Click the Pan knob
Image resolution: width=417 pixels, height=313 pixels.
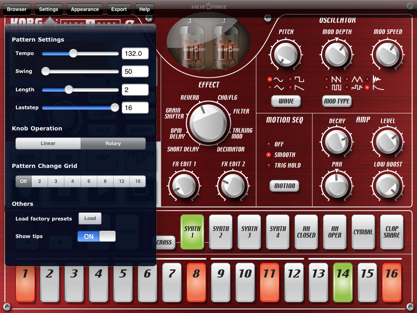pyautogui.click(x=337, y=185)
